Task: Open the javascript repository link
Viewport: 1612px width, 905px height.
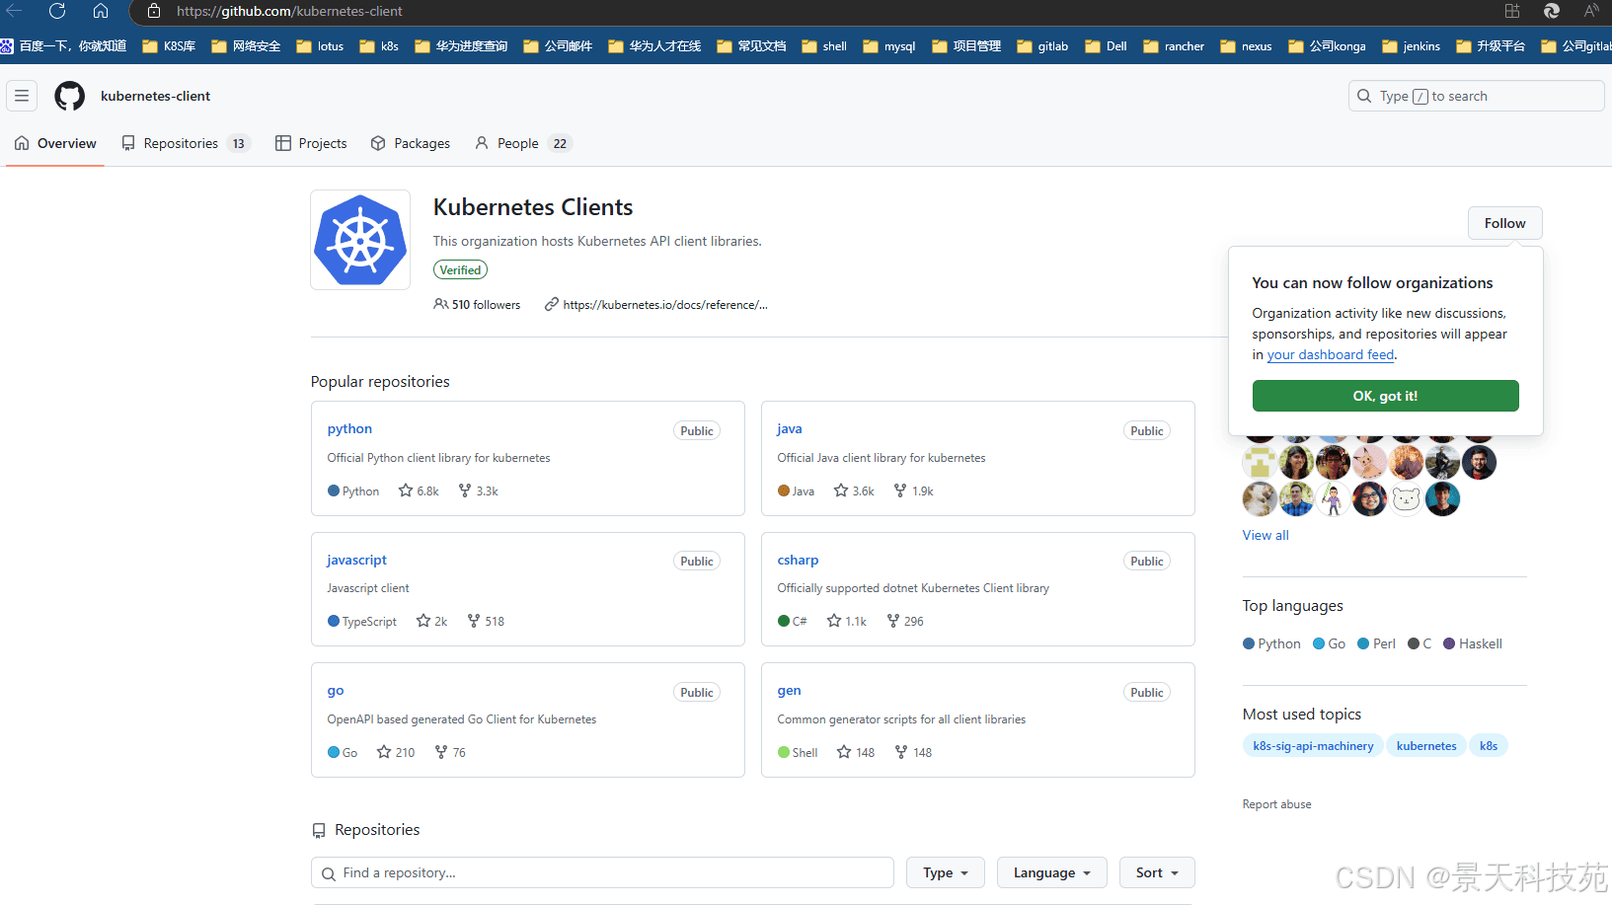Action: click(356, 560)
